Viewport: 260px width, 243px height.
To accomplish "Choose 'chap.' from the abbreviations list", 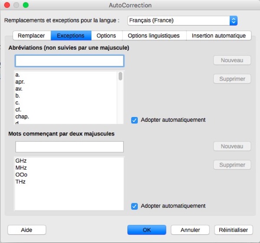I will (x=22, y=117).
